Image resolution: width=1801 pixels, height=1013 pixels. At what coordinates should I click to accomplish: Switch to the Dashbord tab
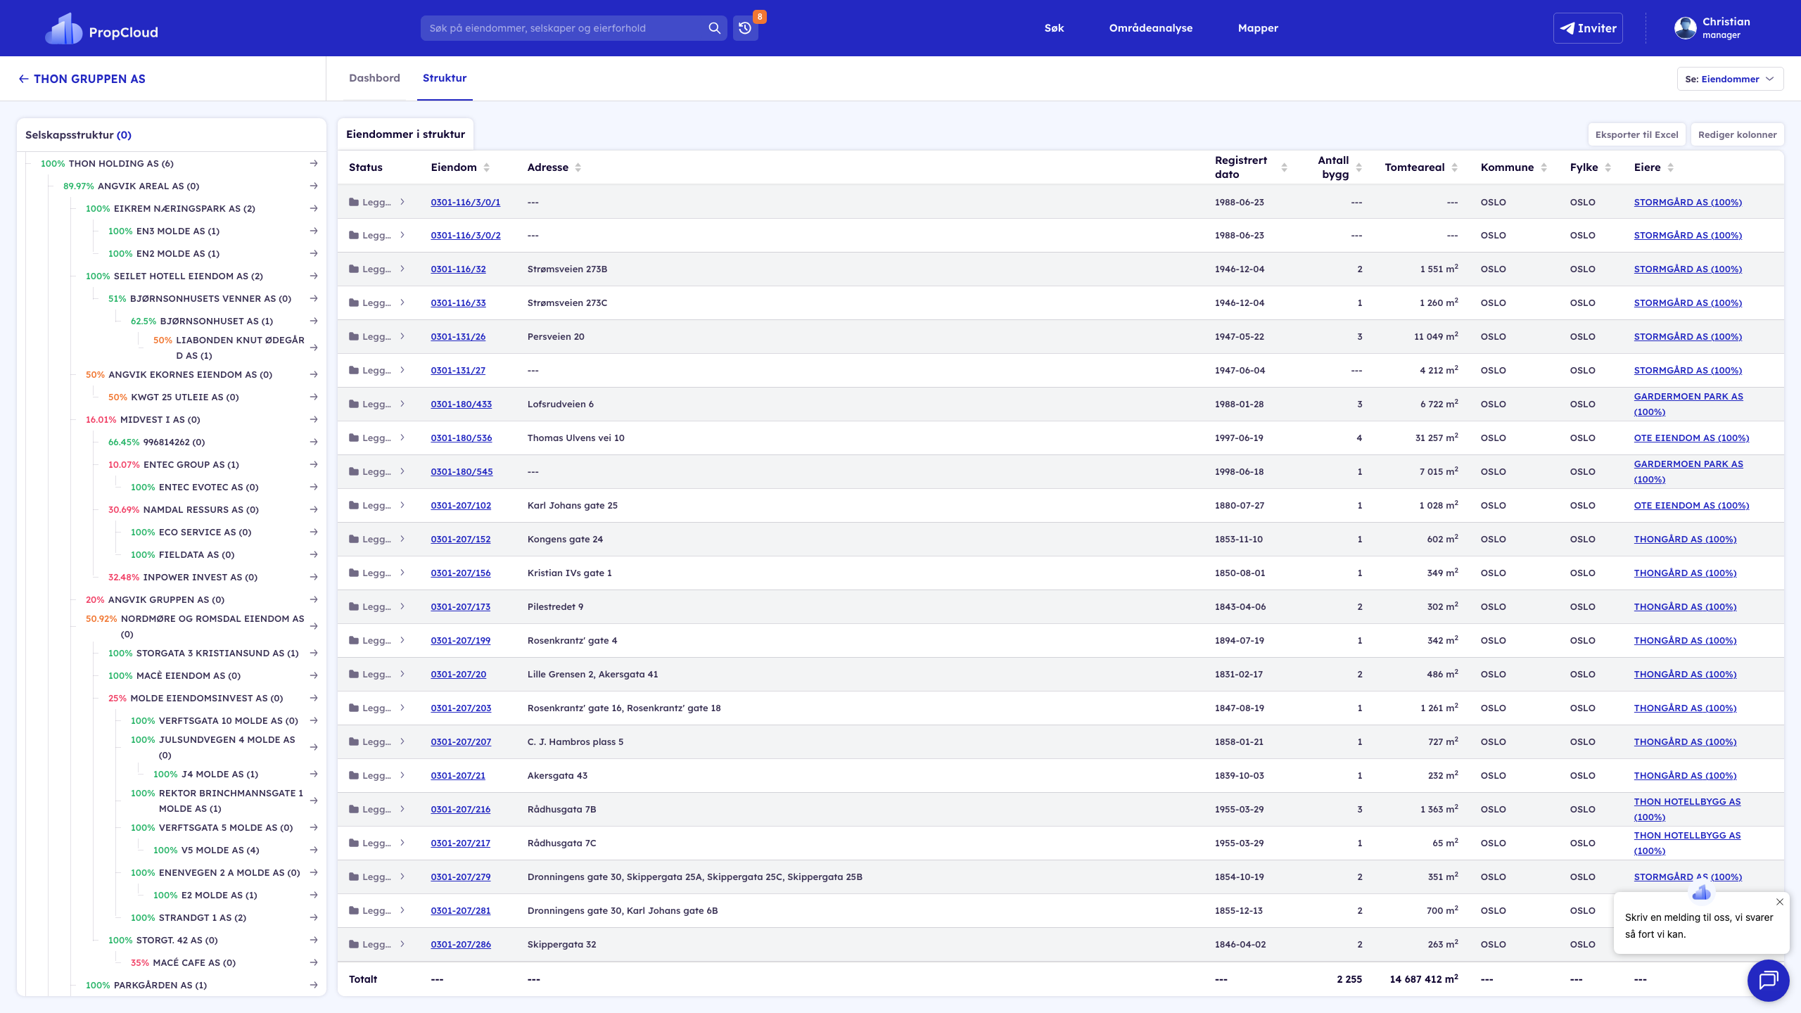coord(374,78)
